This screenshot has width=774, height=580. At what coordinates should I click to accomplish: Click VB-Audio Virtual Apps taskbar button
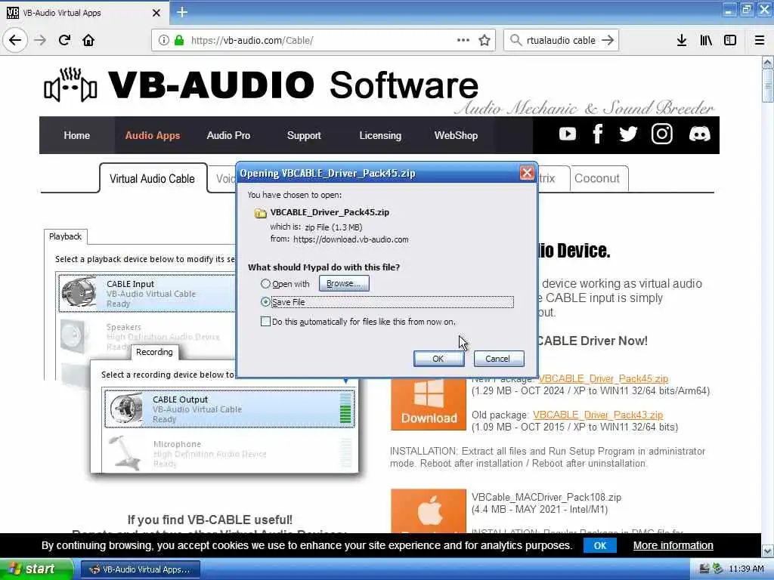pyautogui.click(x=140, y=569)
